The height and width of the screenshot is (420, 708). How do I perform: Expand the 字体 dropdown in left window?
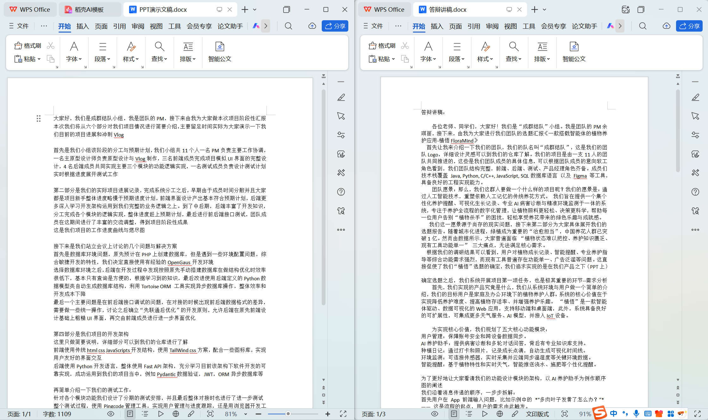(x=74, y=59)
